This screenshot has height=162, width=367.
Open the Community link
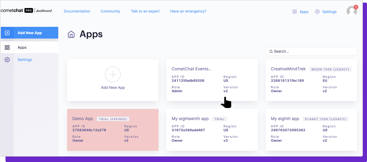[x=110, y=11]
